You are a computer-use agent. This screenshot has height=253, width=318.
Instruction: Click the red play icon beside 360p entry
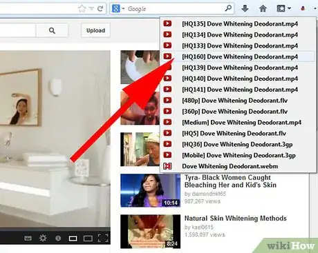point(167,111)
